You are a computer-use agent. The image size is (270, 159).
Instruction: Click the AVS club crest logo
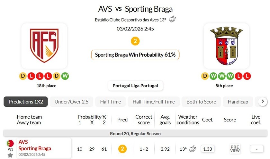click(44, 46)
